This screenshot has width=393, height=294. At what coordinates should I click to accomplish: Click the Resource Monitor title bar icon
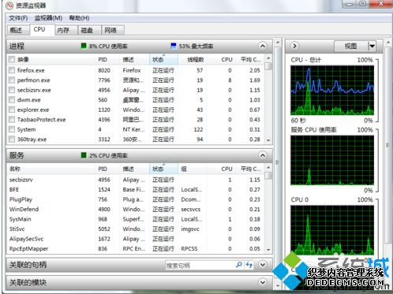click(x=9, y=6)
